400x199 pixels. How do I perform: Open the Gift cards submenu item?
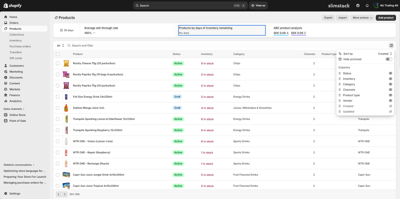(16, 58)
